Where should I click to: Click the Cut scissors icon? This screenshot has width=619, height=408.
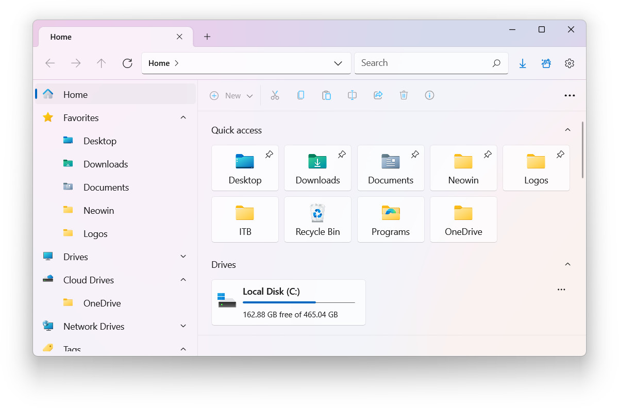[x=275, y=95]
